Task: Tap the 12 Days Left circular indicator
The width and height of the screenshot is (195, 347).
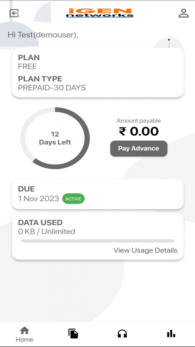Action: pos(55,138)
